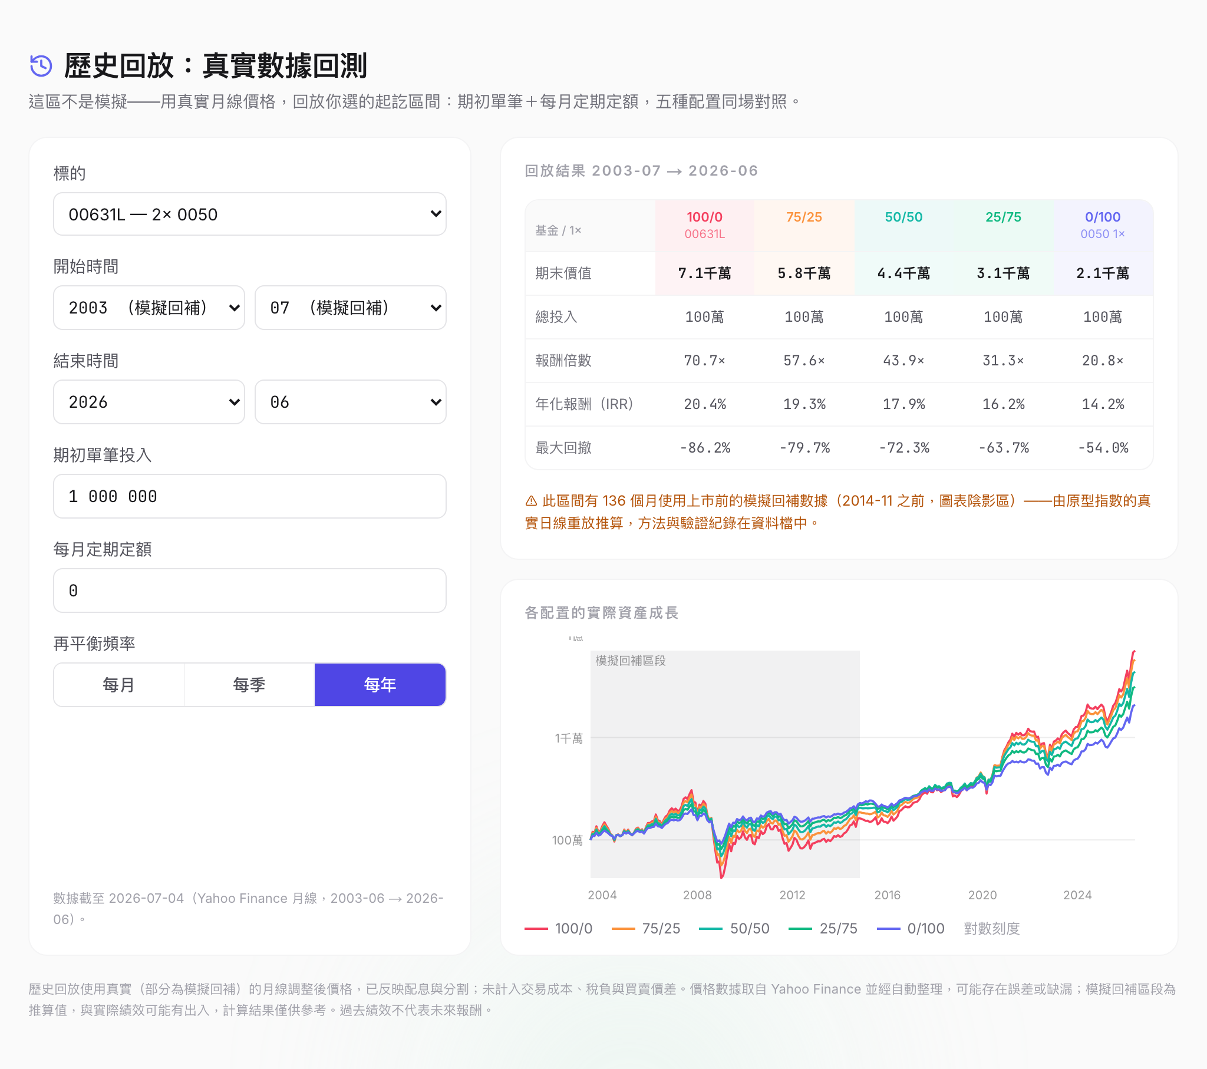Screen dimensions: 1207x1069
Task: Open the end month dropdown showing 06
Action: 350,402
